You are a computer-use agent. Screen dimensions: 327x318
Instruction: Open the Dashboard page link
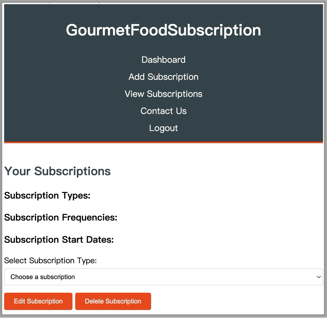coord(163,60)
